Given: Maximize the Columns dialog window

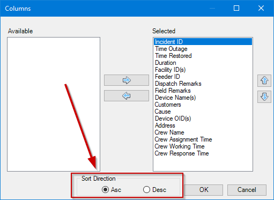Looking at the screenshot, I should (236, 8).
